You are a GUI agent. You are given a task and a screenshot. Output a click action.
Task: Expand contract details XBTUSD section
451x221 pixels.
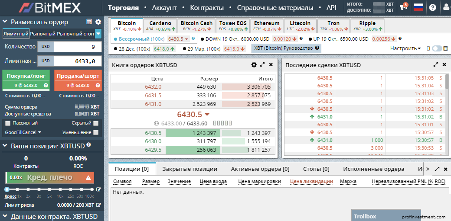click(x=5, y=216)
